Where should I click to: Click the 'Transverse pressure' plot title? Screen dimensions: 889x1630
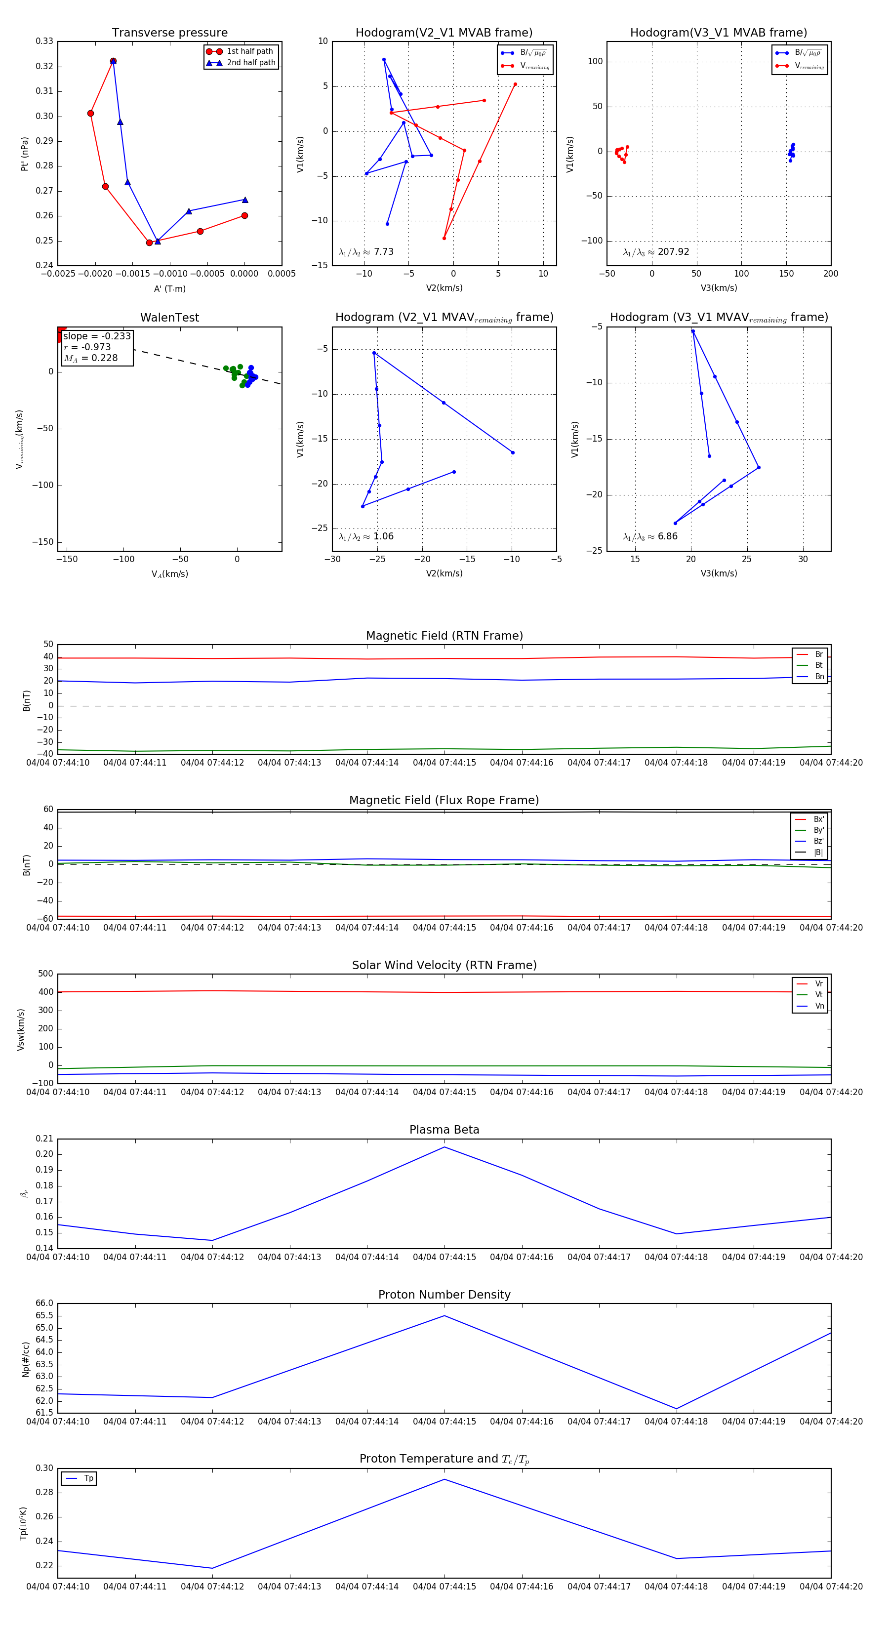169,33
